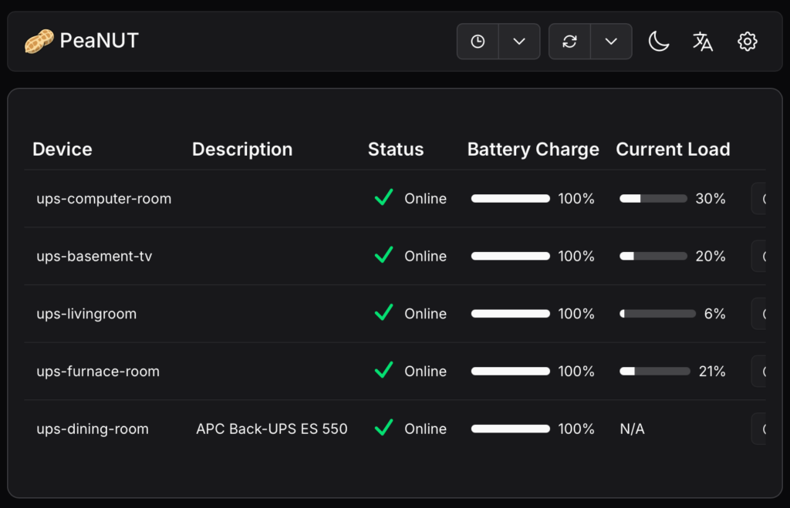This screenshot has height=508, width=790.
Task: Click the Device column header
Action: point(62,150)
